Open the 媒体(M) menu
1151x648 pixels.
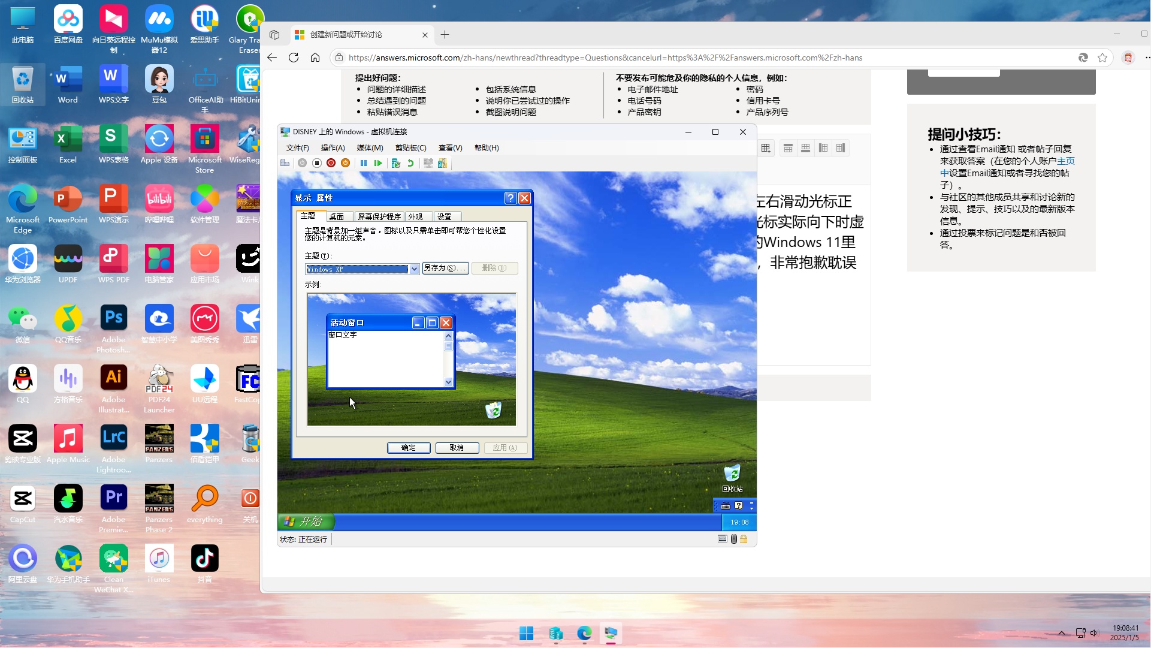point(370,148)
